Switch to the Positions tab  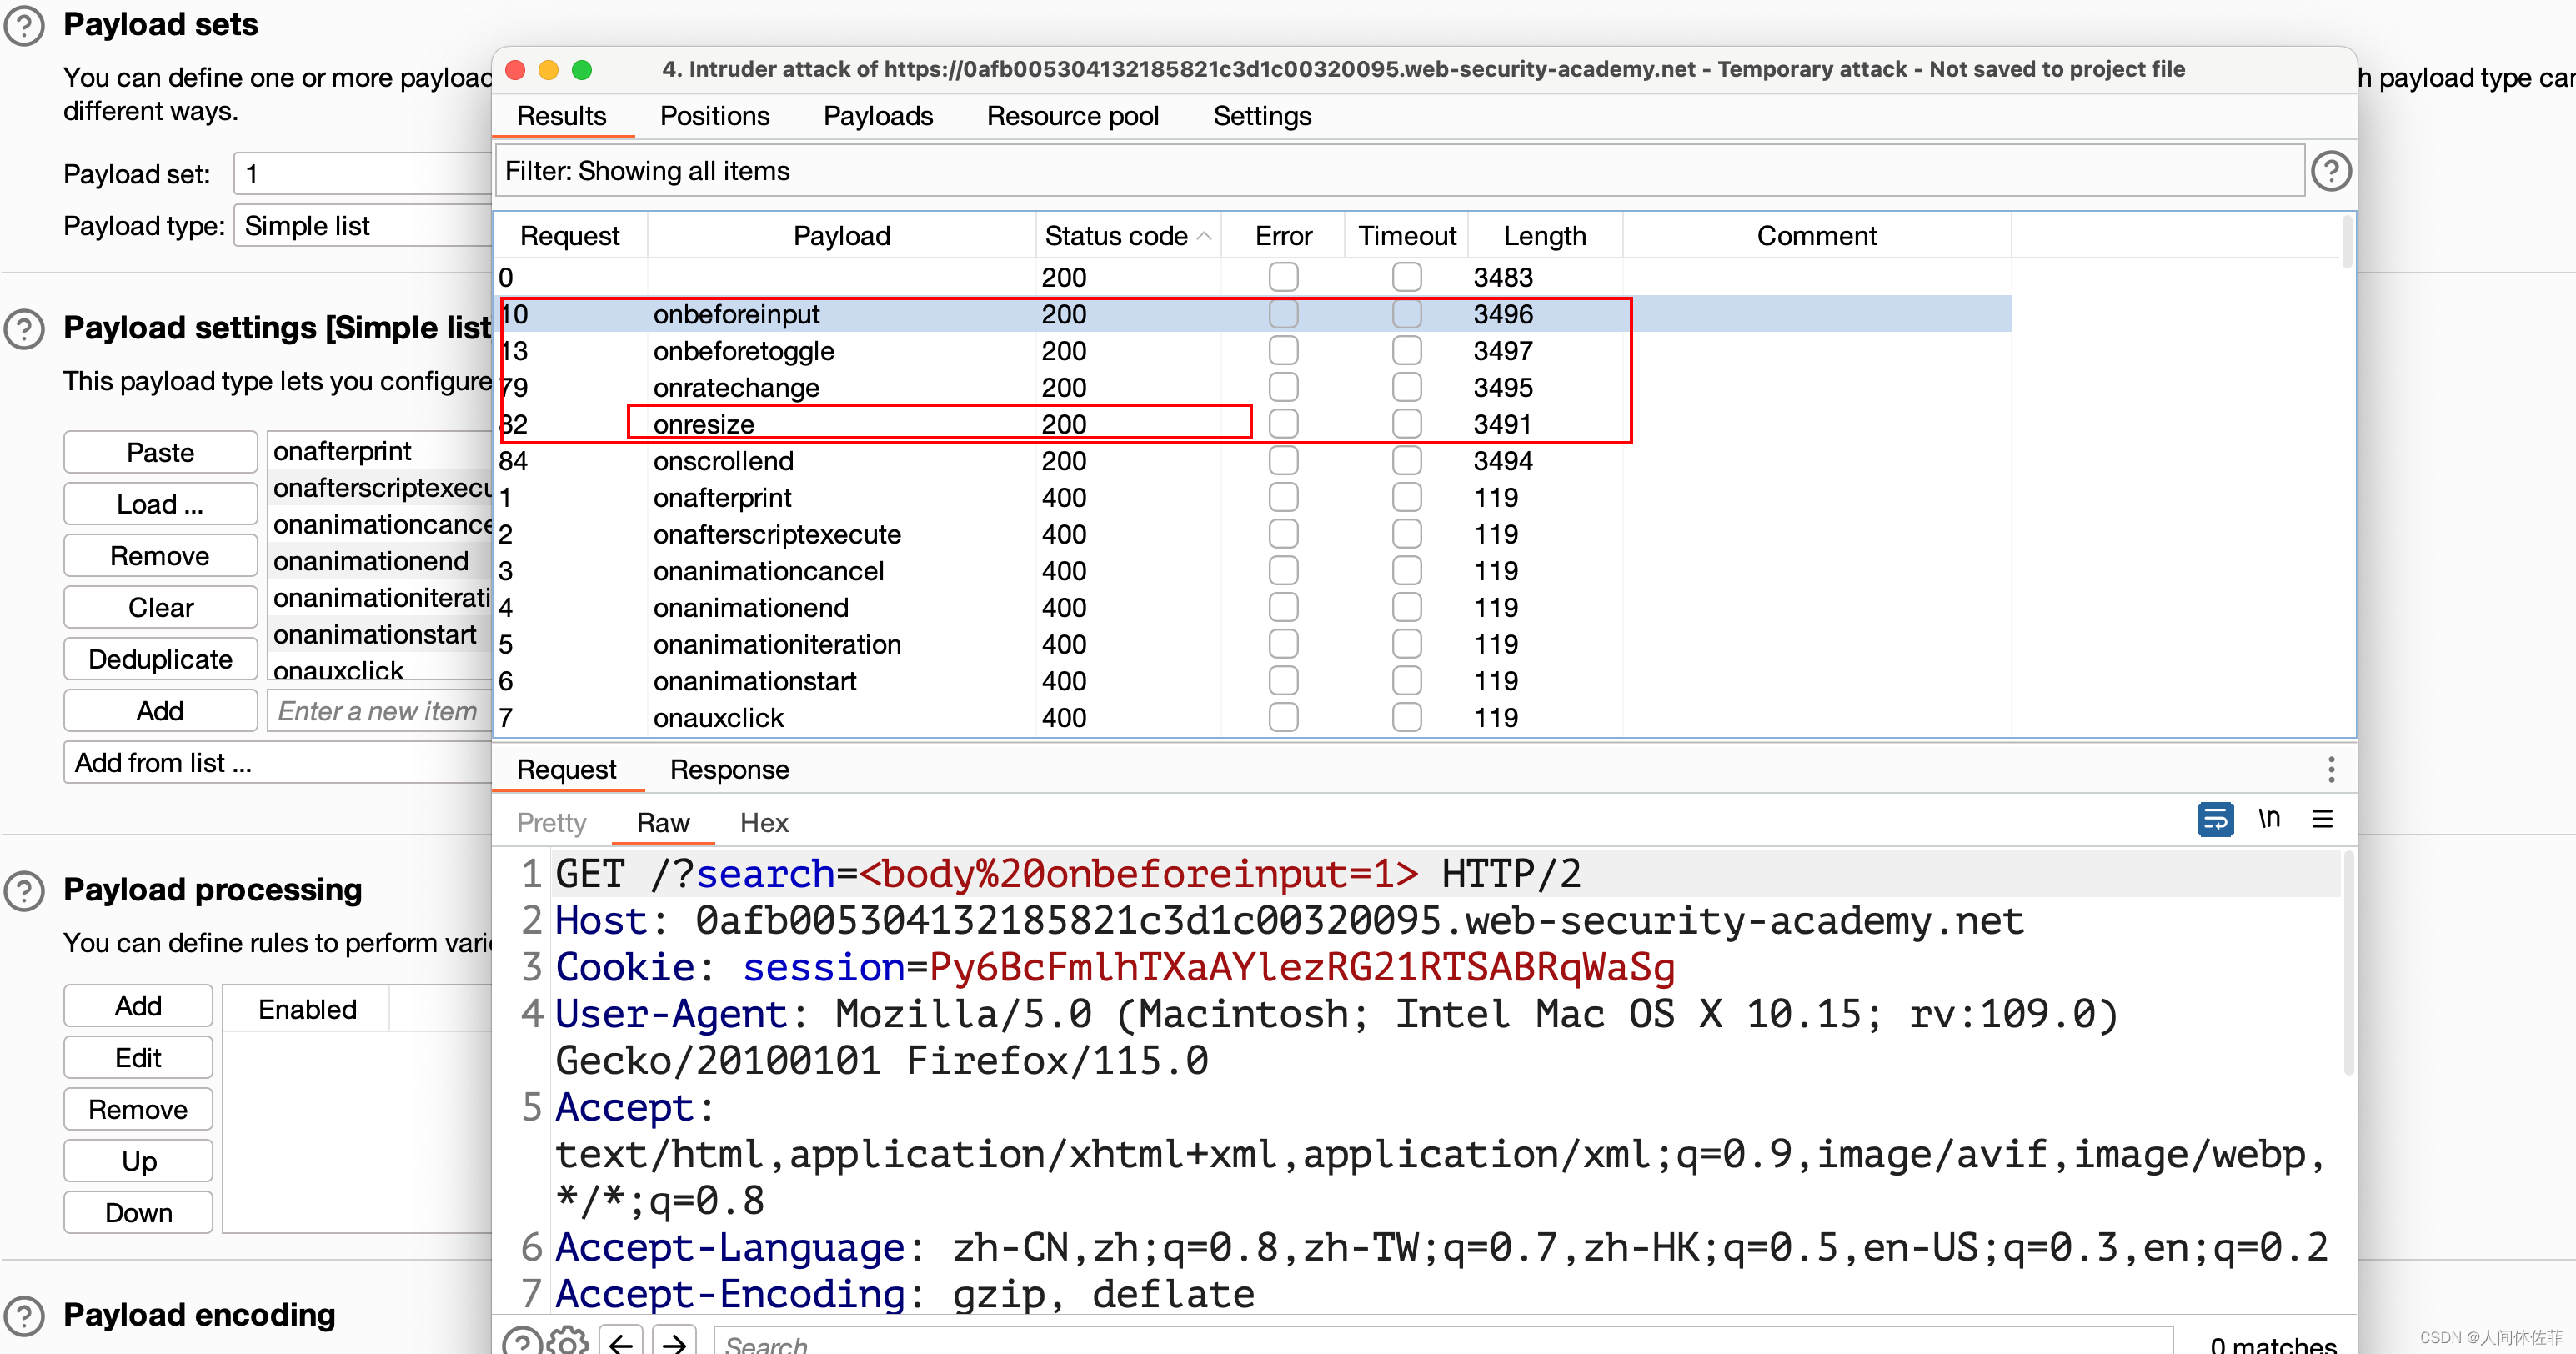714,116
